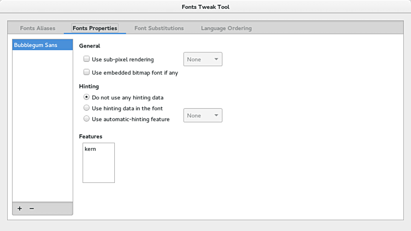
Task: Click the Fonts Tweak Tool title bar
Action: pos(205,7)
